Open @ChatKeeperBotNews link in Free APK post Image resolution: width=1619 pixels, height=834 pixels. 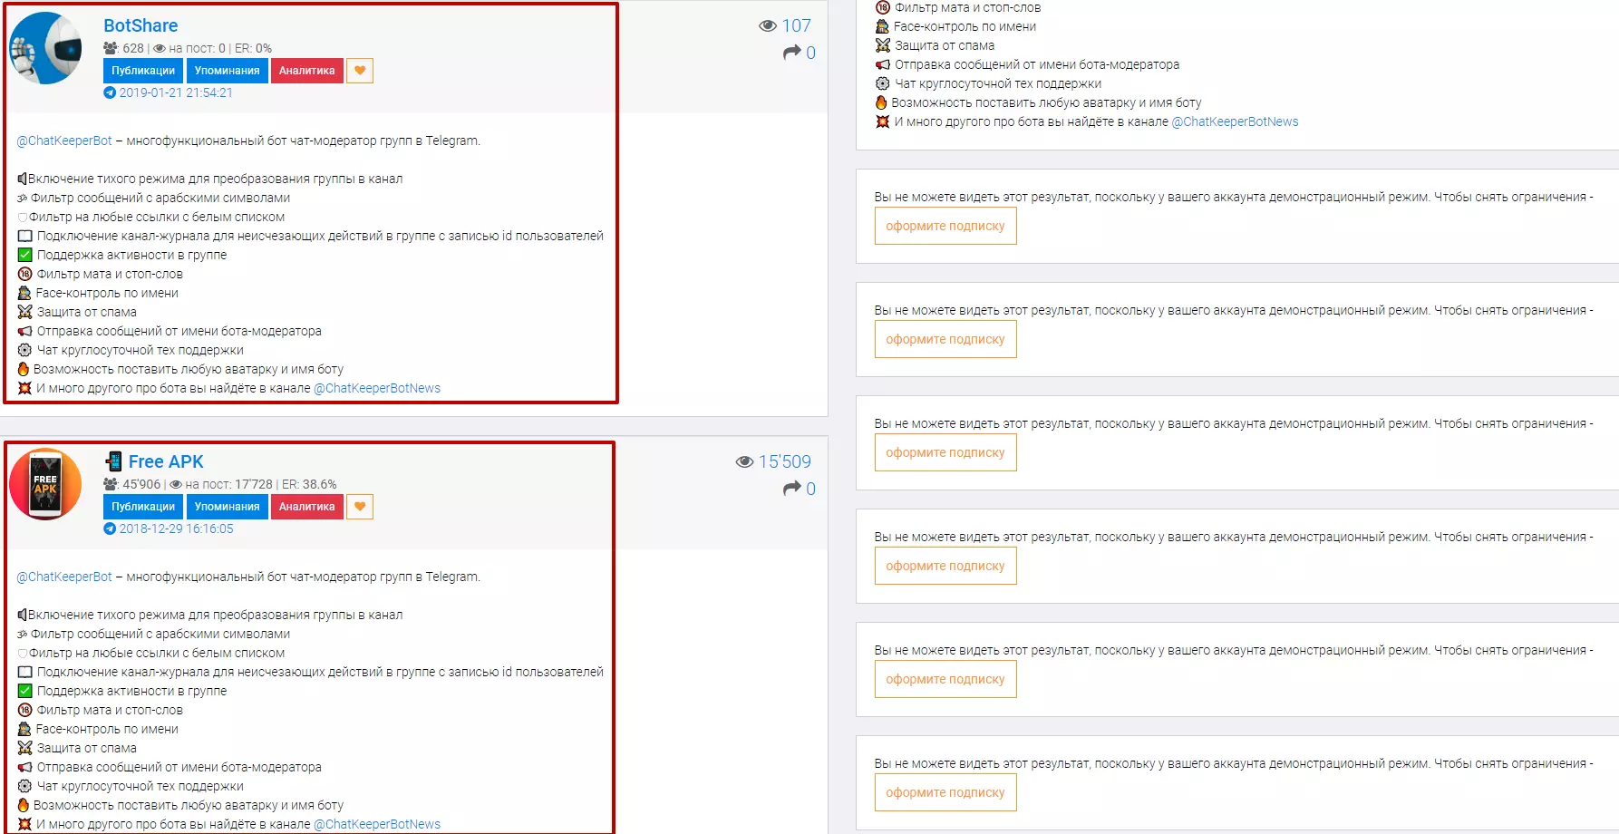coord(377,824)
